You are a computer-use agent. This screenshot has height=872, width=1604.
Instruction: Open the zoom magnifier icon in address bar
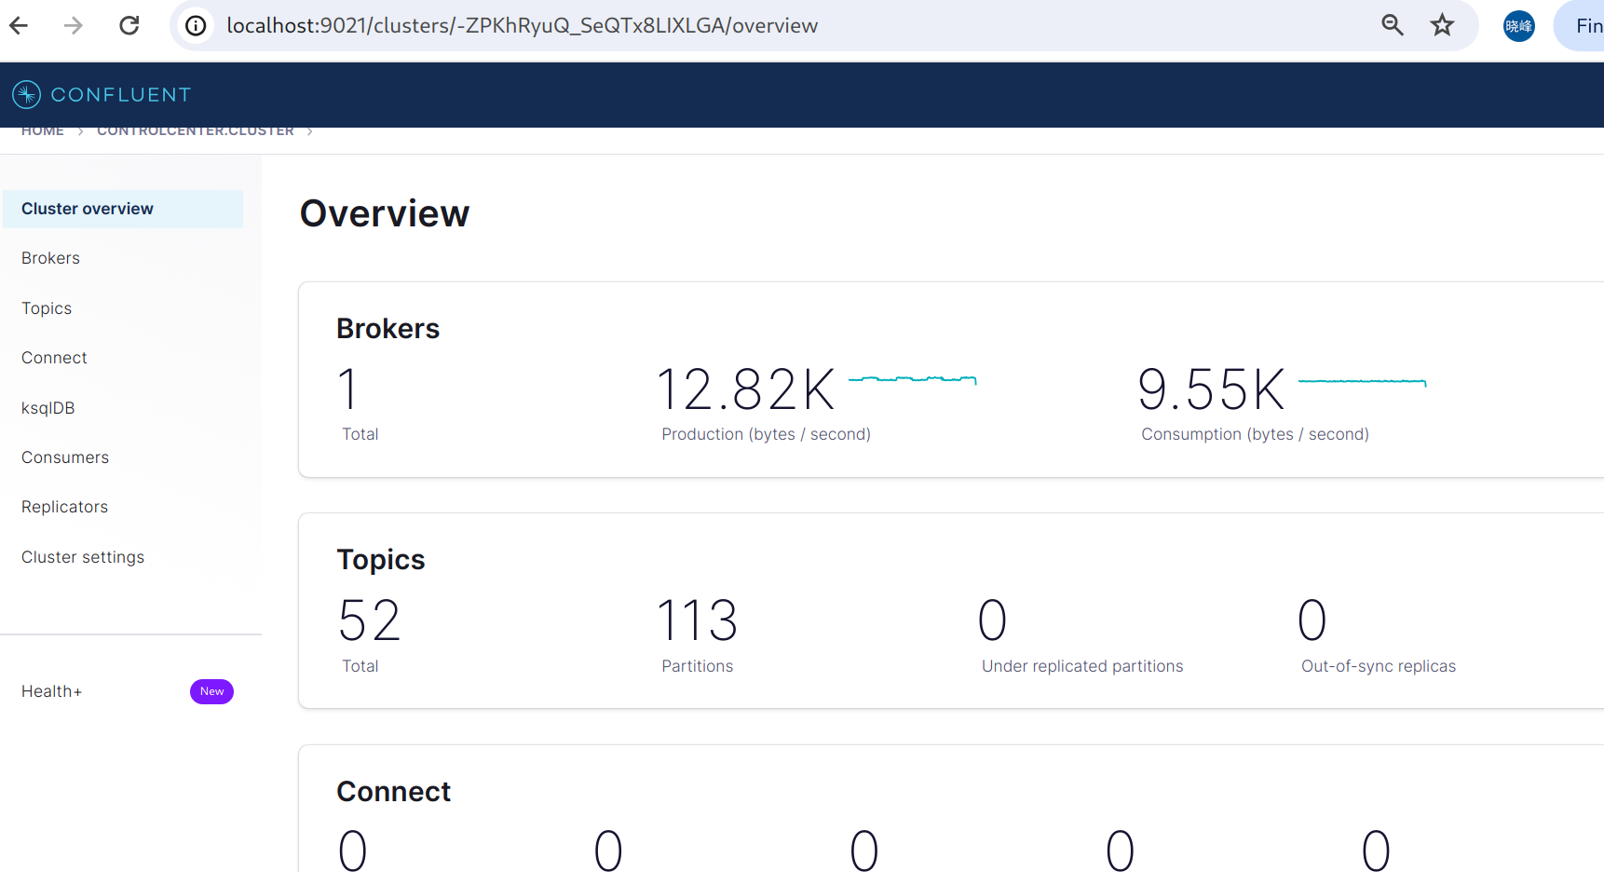coord(1393,25)
